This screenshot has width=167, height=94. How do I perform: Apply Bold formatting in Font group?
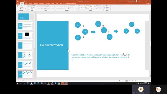pos(38,8)
